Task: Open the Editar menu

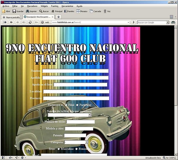Action: 15,6
